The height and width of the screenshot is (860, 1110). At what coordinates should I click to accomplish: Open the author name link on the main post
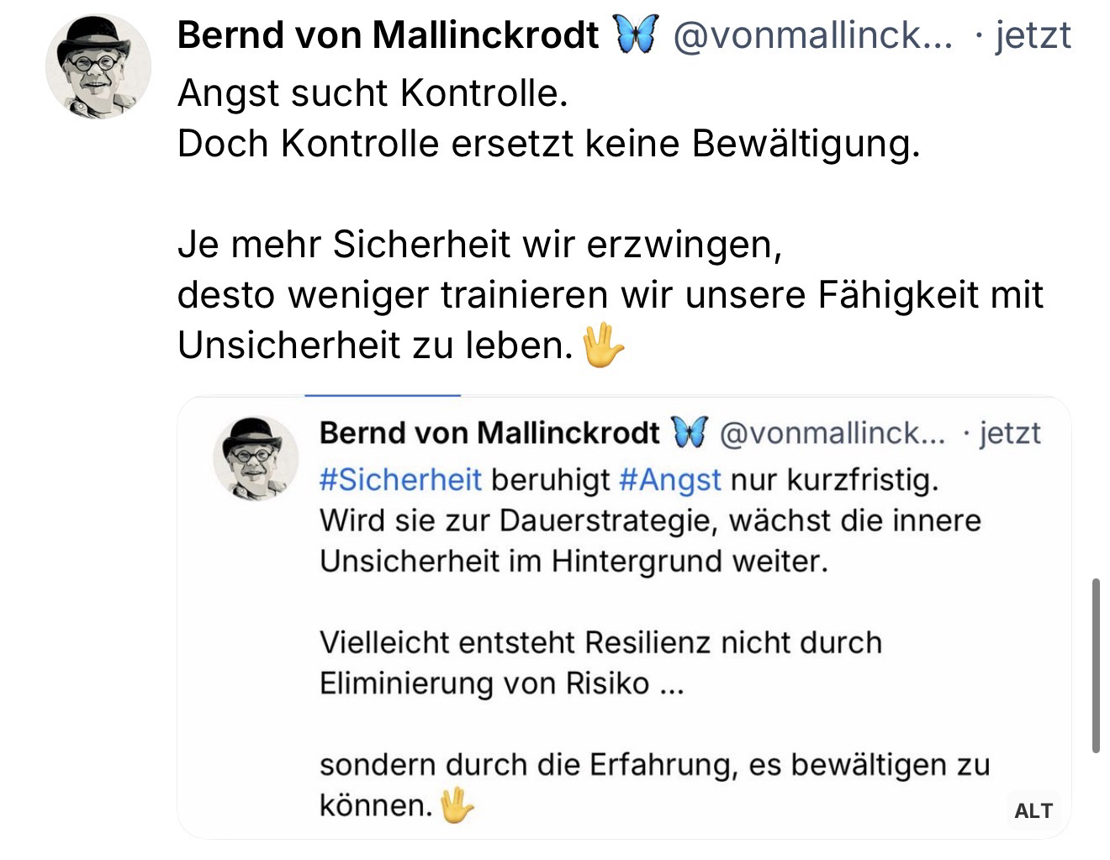pos(388,36)
